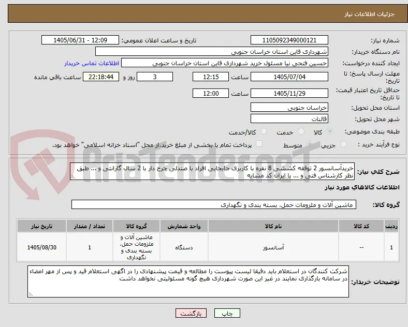
Task: Toggle the اسناد خزانه اسلامی payment checkbox
Action: [259, 144]
